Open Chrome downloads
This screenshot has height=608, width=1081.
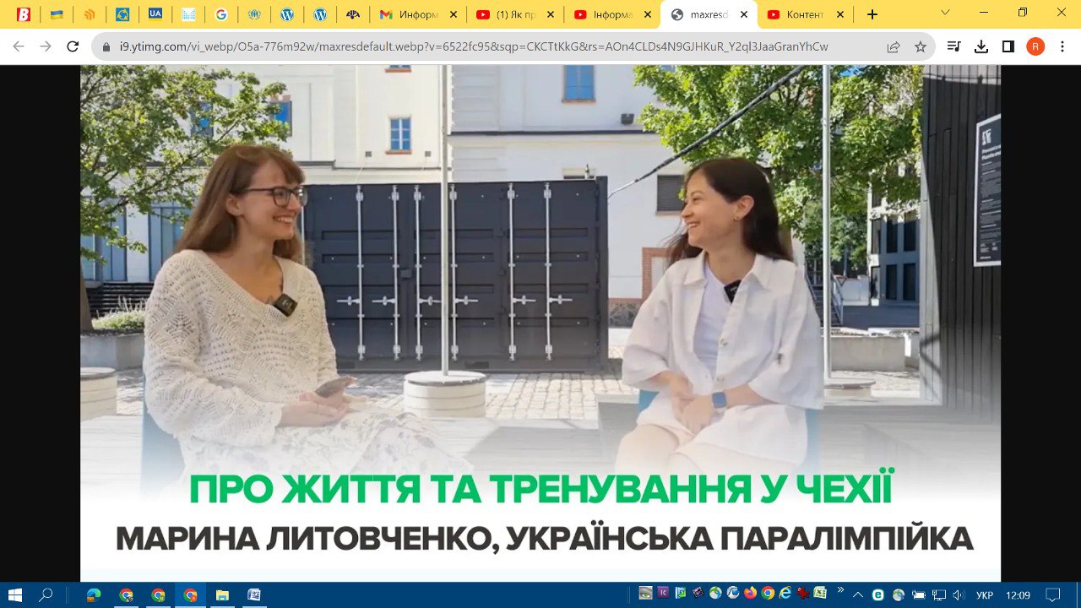tap(981, 47)
